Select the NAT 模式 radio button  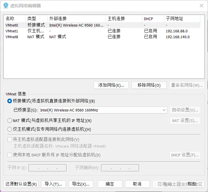pyautogui.click(x=10, y=121)
